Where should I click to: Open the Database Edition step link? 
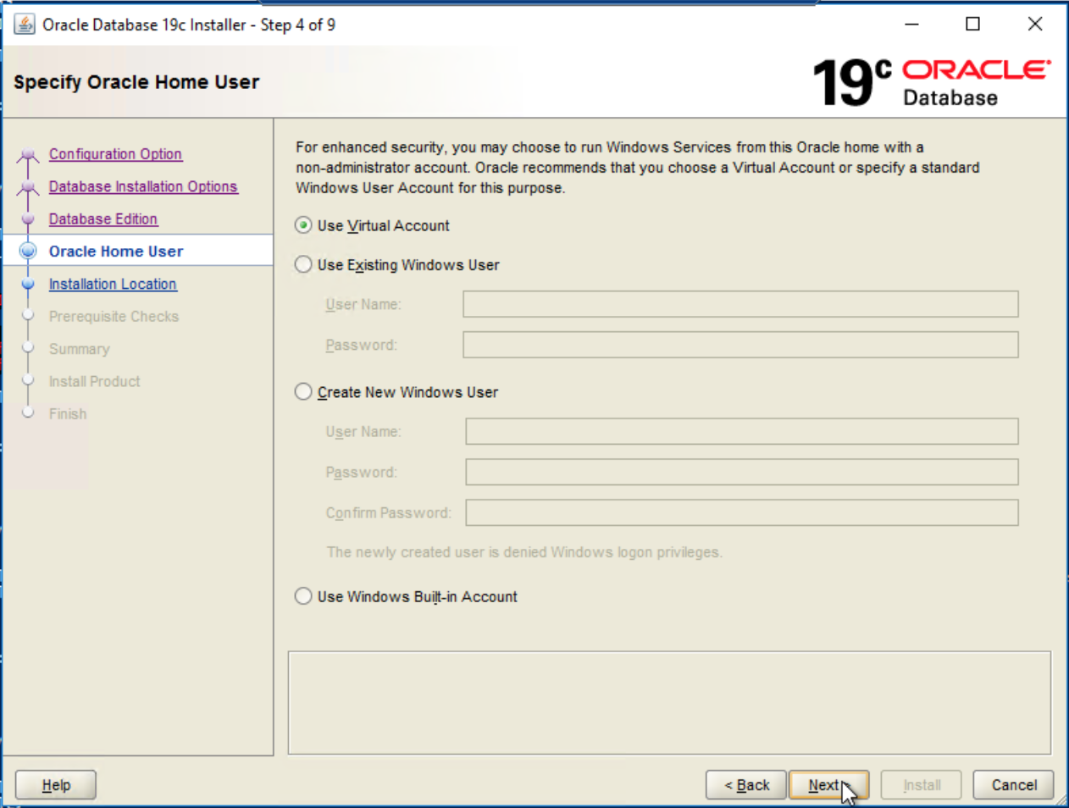pos(103,219)
